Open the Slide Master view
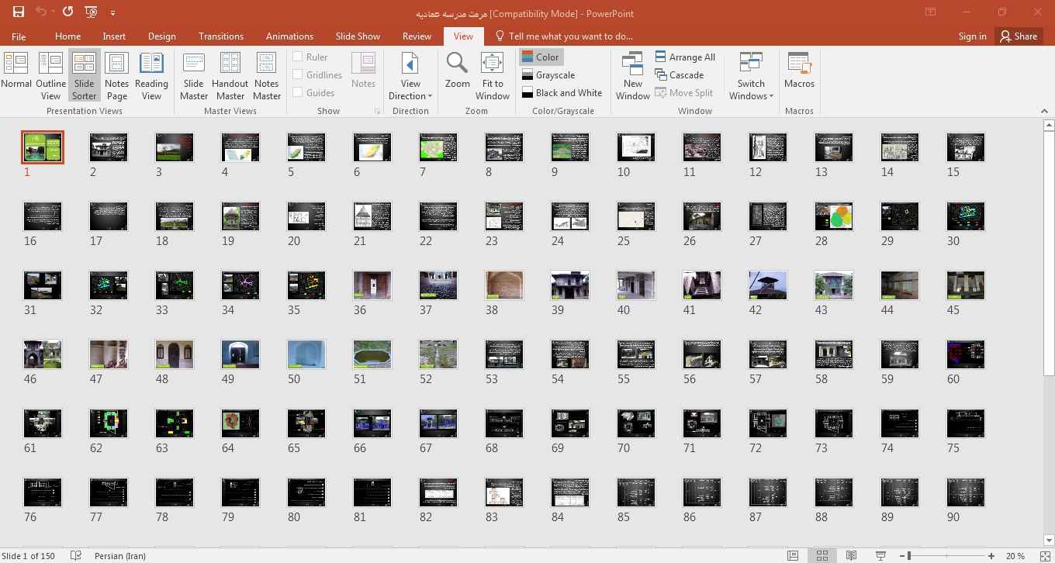 [x=193, y=76]
